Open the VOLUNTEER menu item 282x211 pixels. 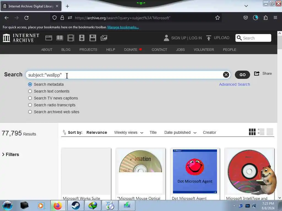(x=204, y=50)
